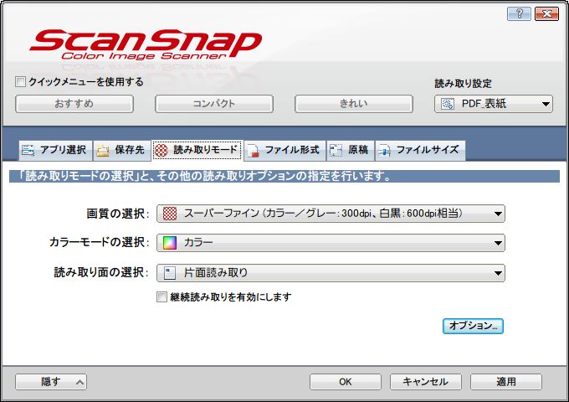Click the 適用 apply button
Image resolution: width=569 pixels, height=402 pixels.
[506, 382]
